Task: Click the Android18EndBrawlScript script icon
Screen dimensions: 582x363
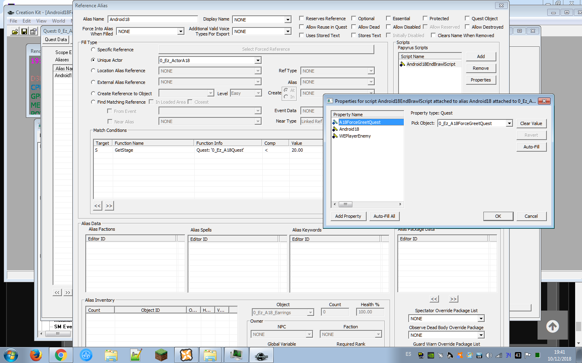Action: [x=403, y=64]
